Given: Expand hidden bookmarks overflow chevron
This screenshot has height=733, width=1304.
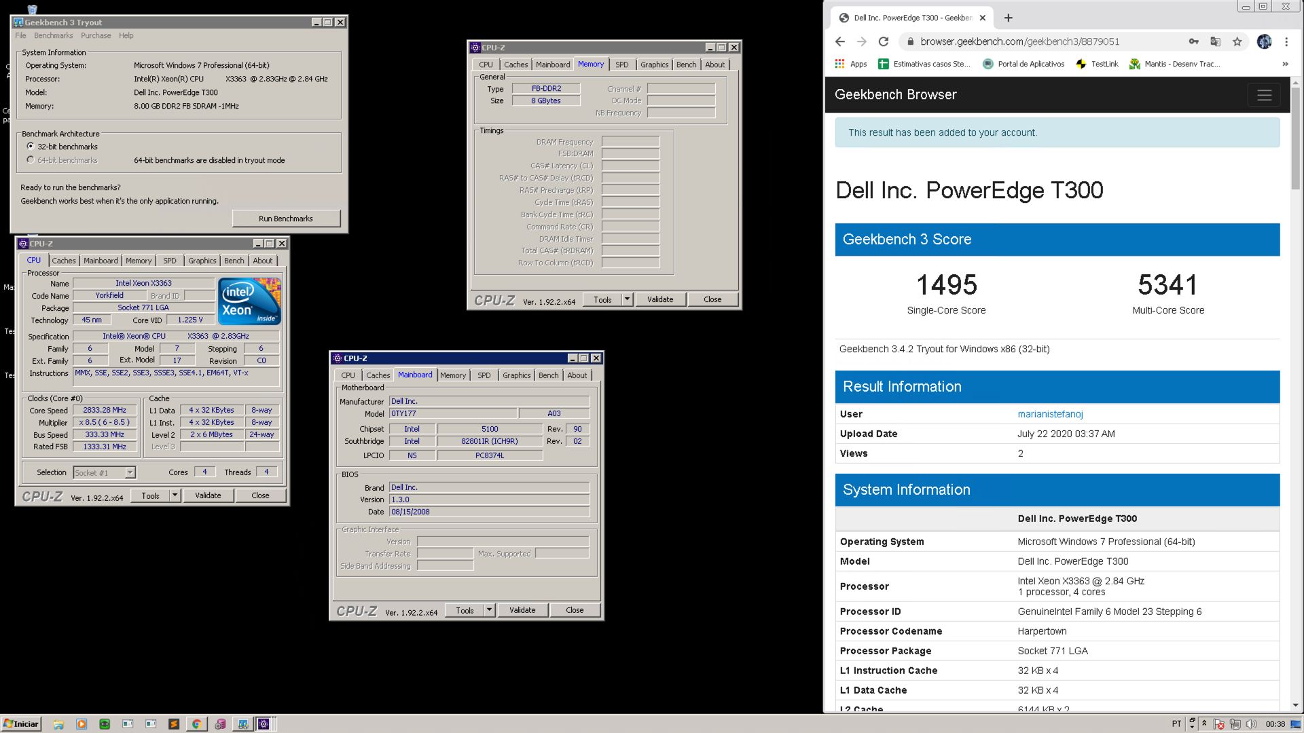Looking at the screenshot, I should (1285, 64).
